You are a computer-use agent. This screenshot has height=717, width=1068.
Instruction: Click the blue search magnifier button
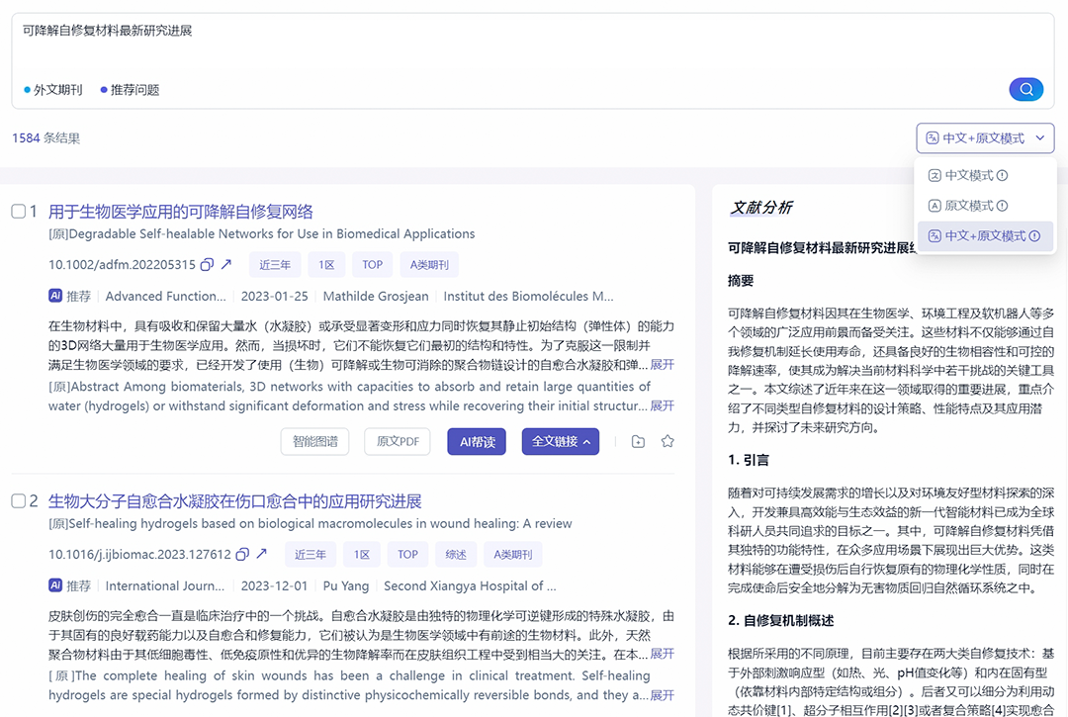click(1025, 90)
